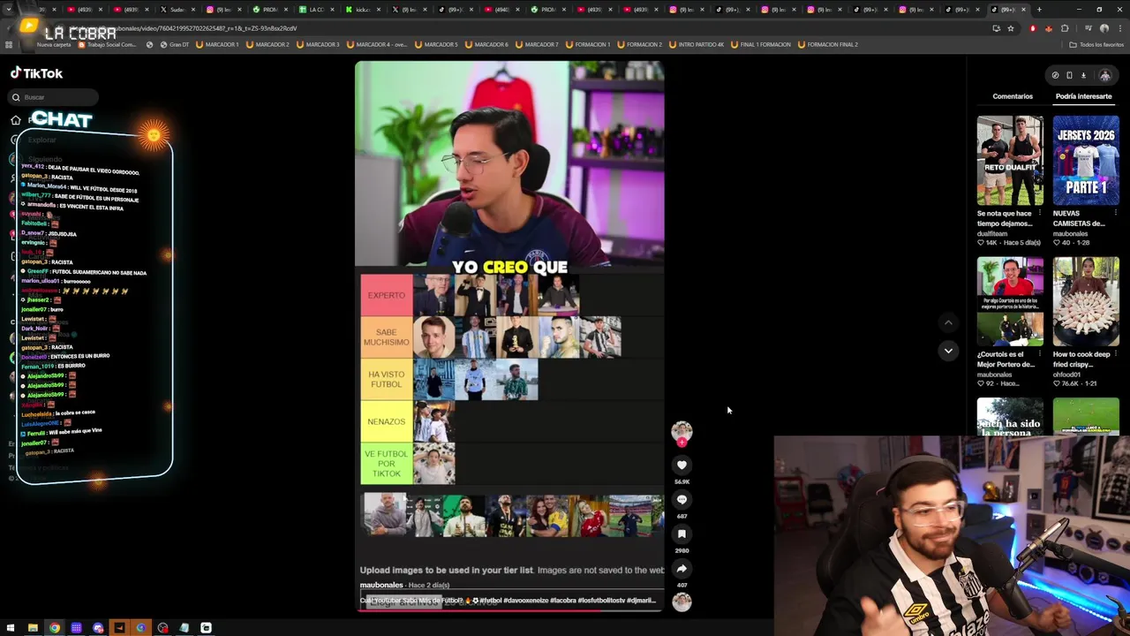Open MARCADOR 7 bookmark

click(x=538, y=44)
